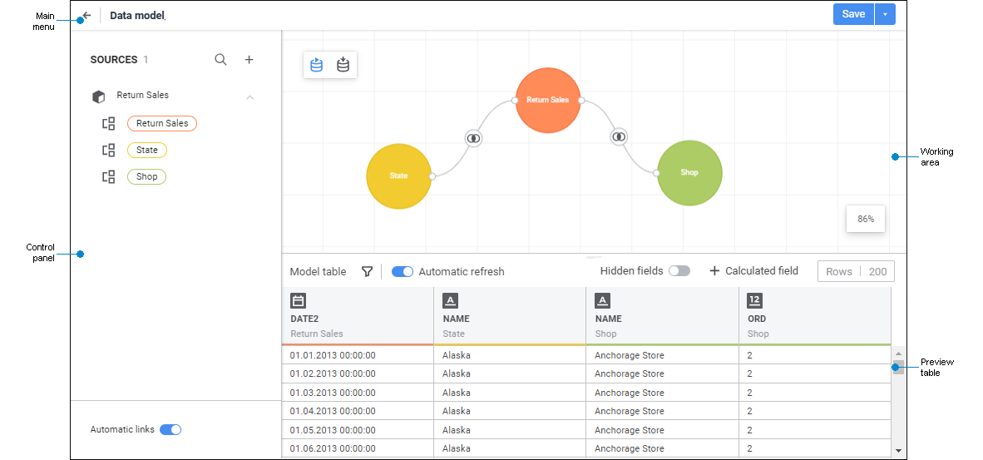The width and height of the screenshot is (983, 460).
Task: Open the join icon between Return Sales and Shop
Action: [620, 136]
